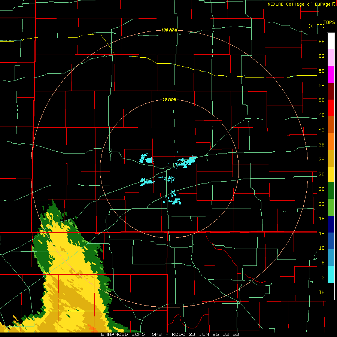Pick the navy blue legend swatch
Viewport: 337px width, 337px height.
pyautogui.click(x=331, y=224)
